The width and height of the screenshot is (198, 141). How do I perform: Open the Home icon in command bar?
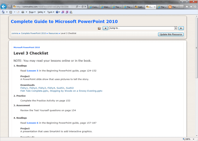tap(3, 12)
